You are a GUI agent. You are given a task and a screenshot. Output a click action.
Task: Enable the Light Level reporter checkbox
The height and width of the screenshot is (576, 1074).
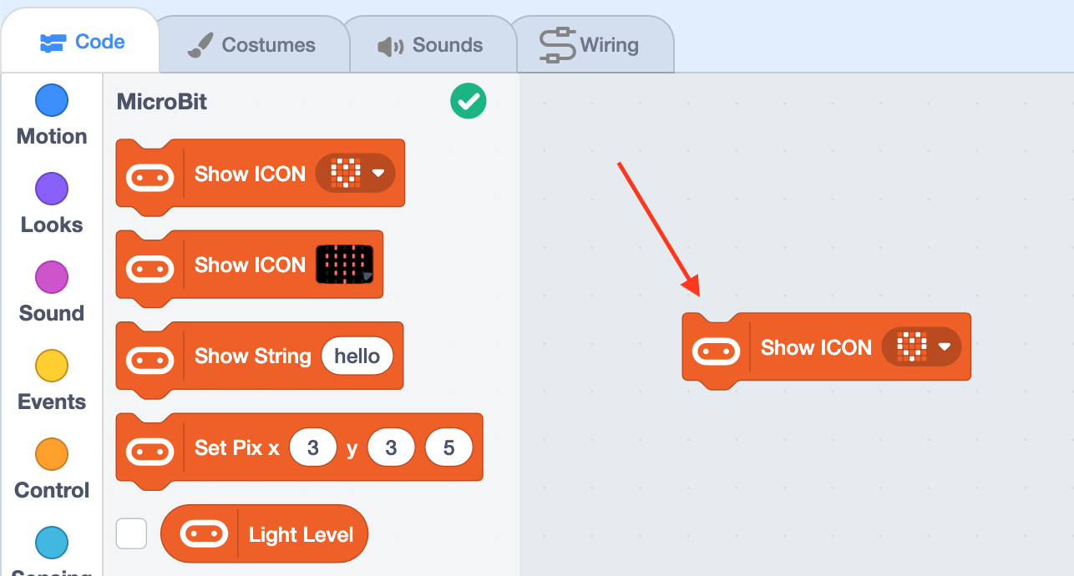[x=132, y=534]
